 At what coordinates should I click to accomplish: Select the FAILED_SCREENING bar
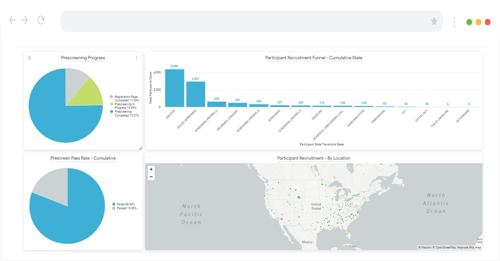196,94
